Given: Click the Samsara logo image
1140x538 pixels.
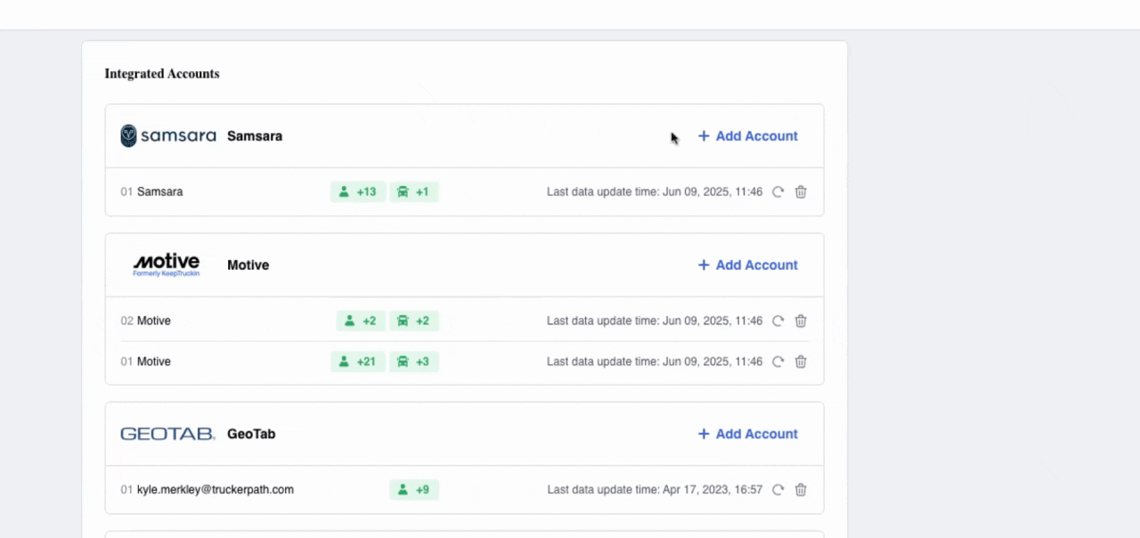Looking at the screenshot, I should tap(168, 136).
